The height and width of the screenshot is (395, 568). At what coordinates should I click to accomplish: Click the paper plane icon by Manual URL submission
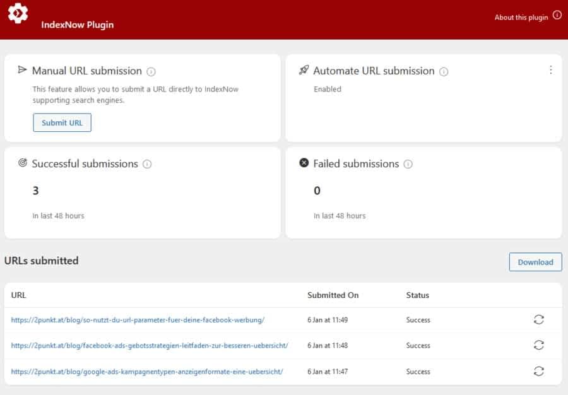[23, 69]
